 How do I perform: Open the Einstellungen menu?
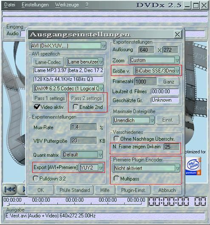[35, 5]
